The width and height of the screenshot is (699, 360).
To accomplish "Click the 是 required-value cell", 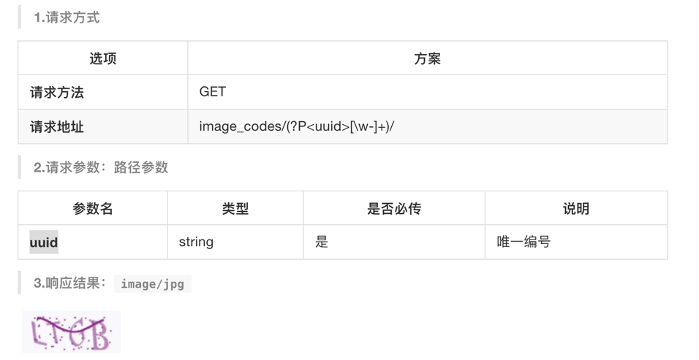I will pyautogui.click(x=322, y=242).
